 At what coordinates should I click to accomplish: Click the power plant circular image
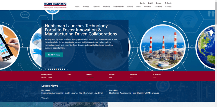[x=163, y=47]
